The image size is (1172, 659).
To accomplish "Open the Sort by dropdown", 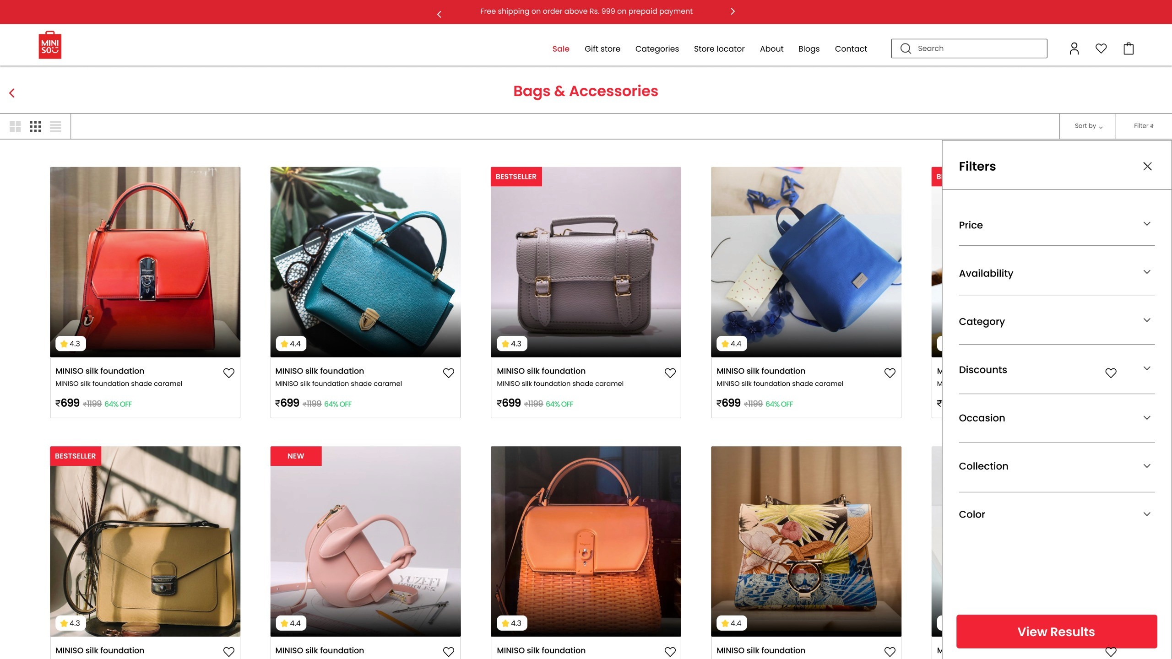I will [1088, 126].
